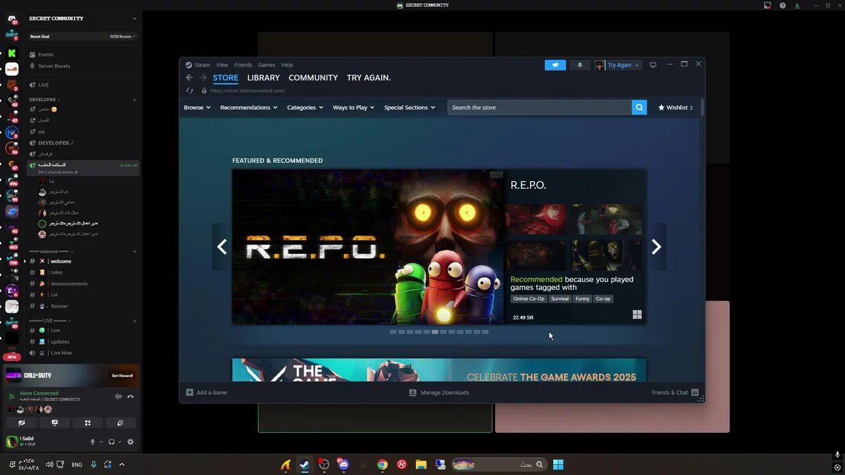Select the Funny tag
Viewport: 845px width, 475px height.
click(x=582, y=299)
